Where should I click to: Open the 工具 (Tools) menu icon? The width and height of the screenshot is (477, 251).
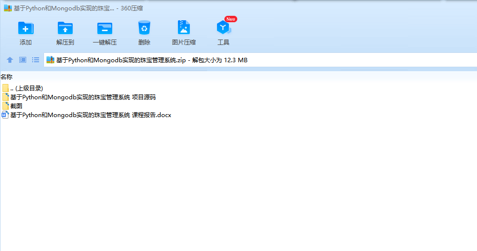click(223, 28)
